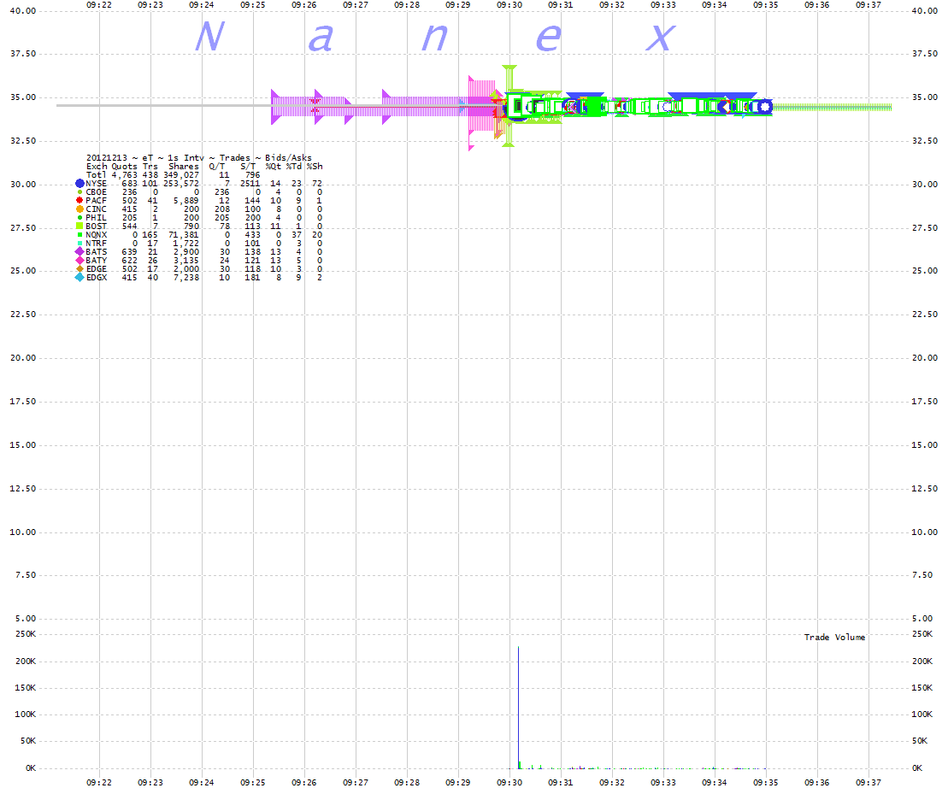948x788 pixels.
Task: Click NYSE S/T value 2511
Action: [x=250, y=184]
